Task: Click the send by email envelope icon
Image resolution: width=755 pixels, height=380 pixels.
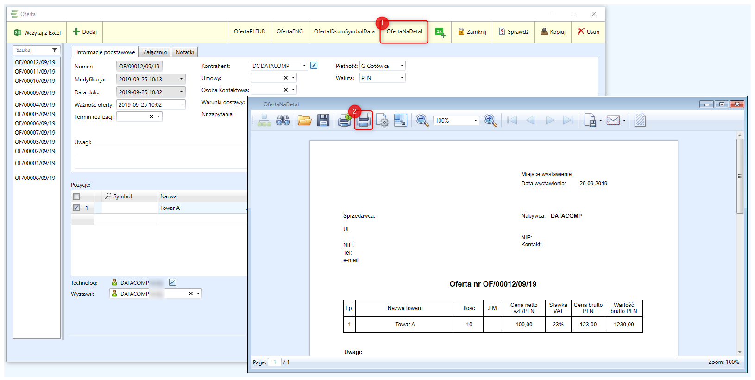Action: click(x=613, y=121)
